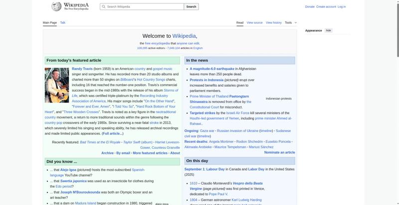Follow the Israeli Air Force link

(x=238, y=113)
